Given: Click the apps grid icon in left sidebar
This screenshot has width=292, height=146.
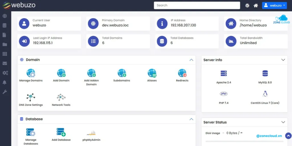Looking at the screenshot, I should 5,54.
